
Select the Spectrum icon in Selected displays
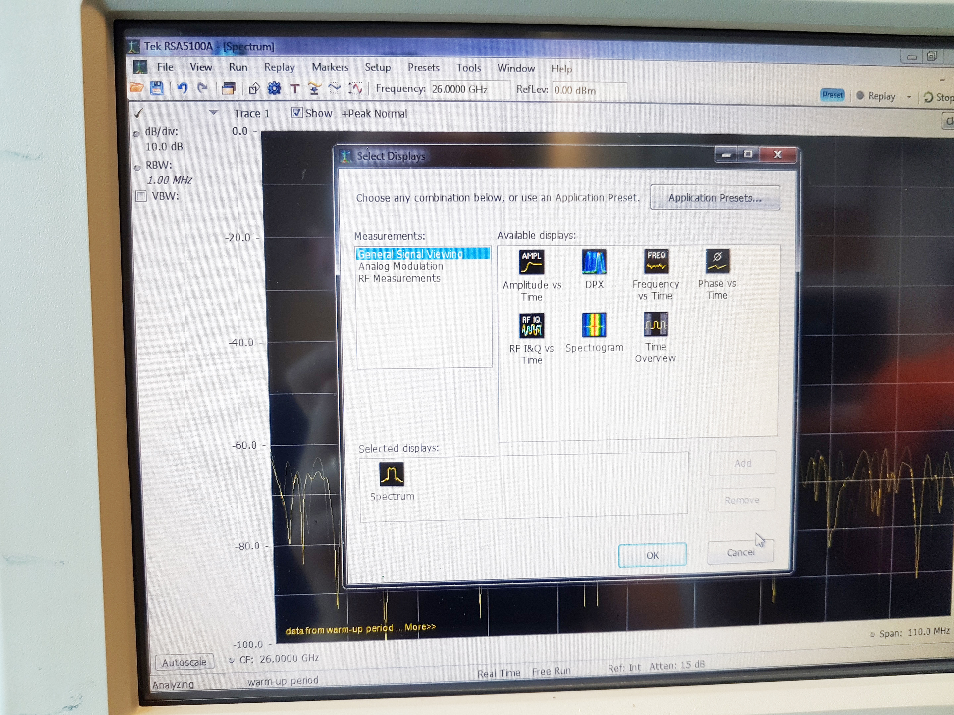[392, 474]
